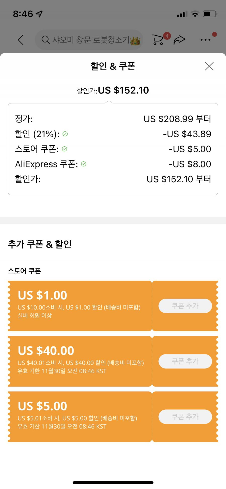Tap the search magnifier icon
The height and width of the screenshot is (489, 226).
tap(45, 40)
